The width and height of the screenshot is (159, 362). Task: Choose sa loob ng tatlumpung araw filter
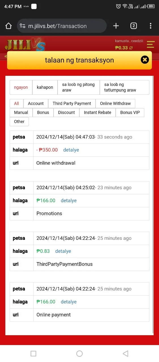(x=124, y=87)
